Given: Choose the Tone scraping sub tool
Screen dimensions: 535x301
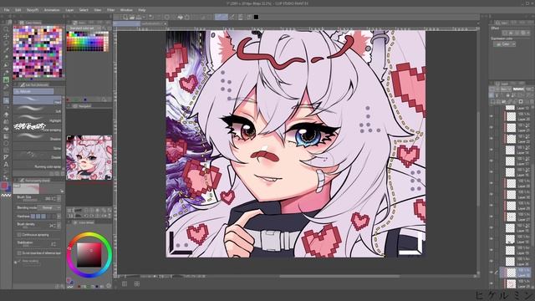Looking at the screenshot, I should pos(38,128).
